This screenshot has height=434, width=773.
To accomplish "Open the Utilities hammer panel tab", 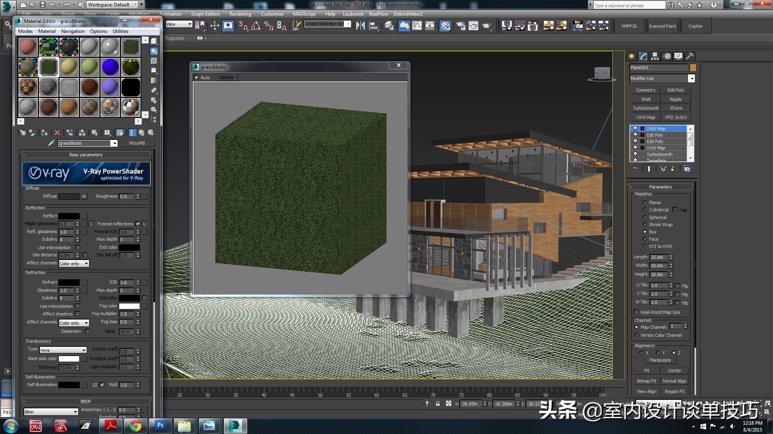I will (690, 56).
